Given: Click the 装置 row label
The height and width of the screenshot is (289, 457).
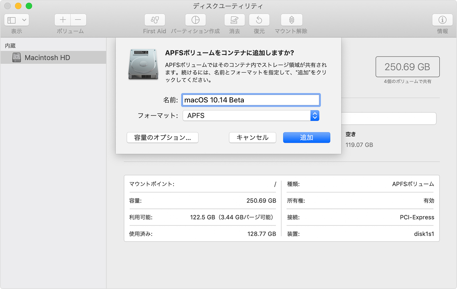Looking at the screenshot, I should pos(293,234).
